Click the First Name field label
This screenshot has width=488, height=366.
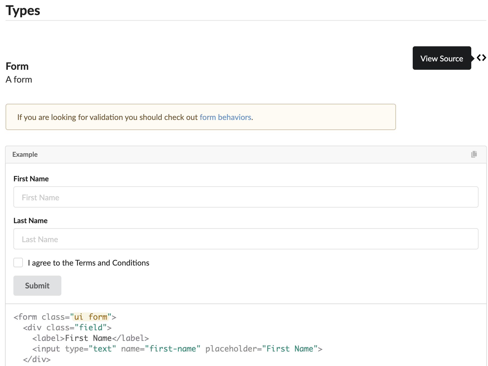point(31,179)
